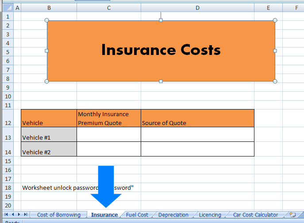Open the Car Cost Calculator sheet tab
The image size is (304, 223).
point(255,215)
